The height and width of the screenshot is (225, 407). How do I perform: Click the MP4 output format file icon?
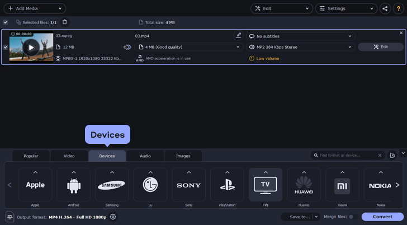[10, 217]
